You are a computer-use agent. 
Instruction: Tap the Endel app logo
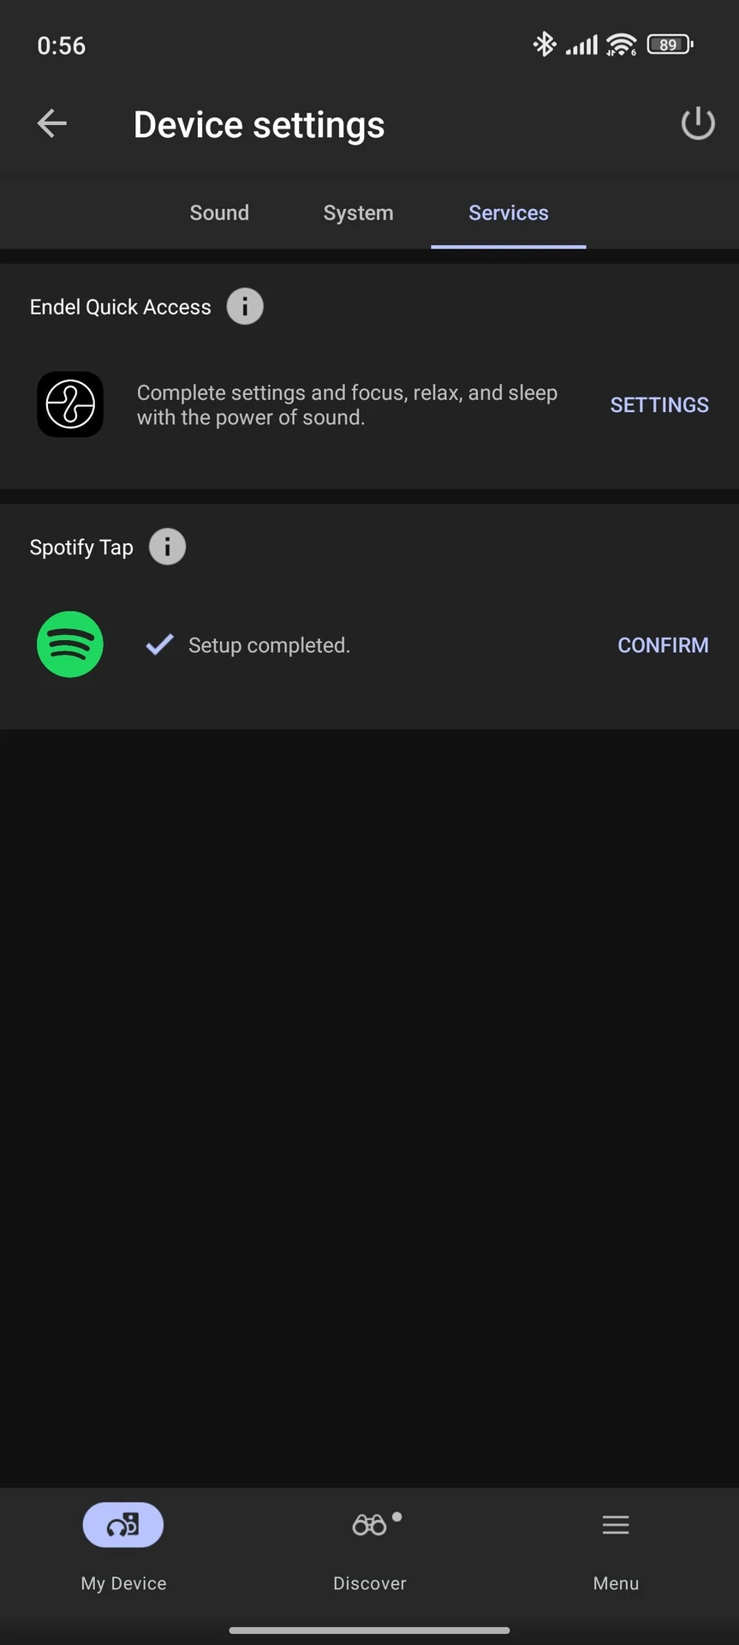[70, 404]
